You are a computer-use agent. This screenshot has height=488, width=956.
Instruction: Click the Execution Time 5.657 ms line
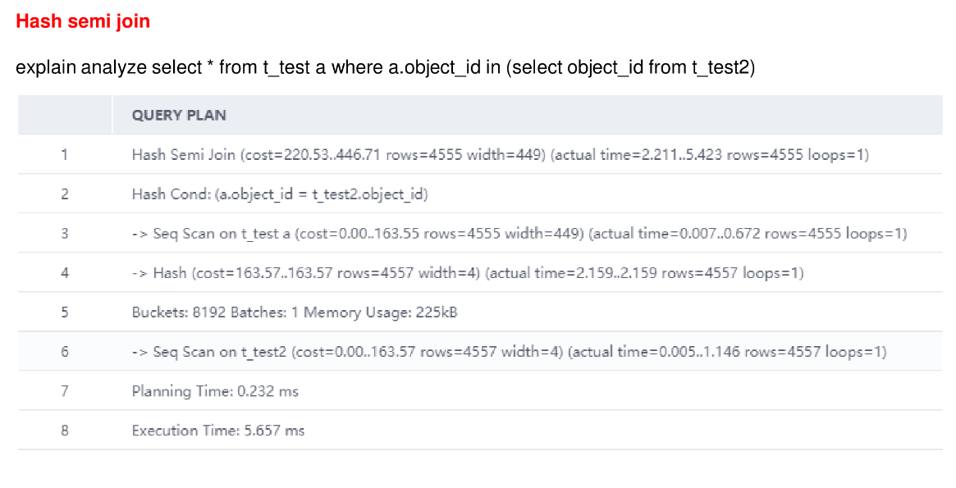(217, 431)
